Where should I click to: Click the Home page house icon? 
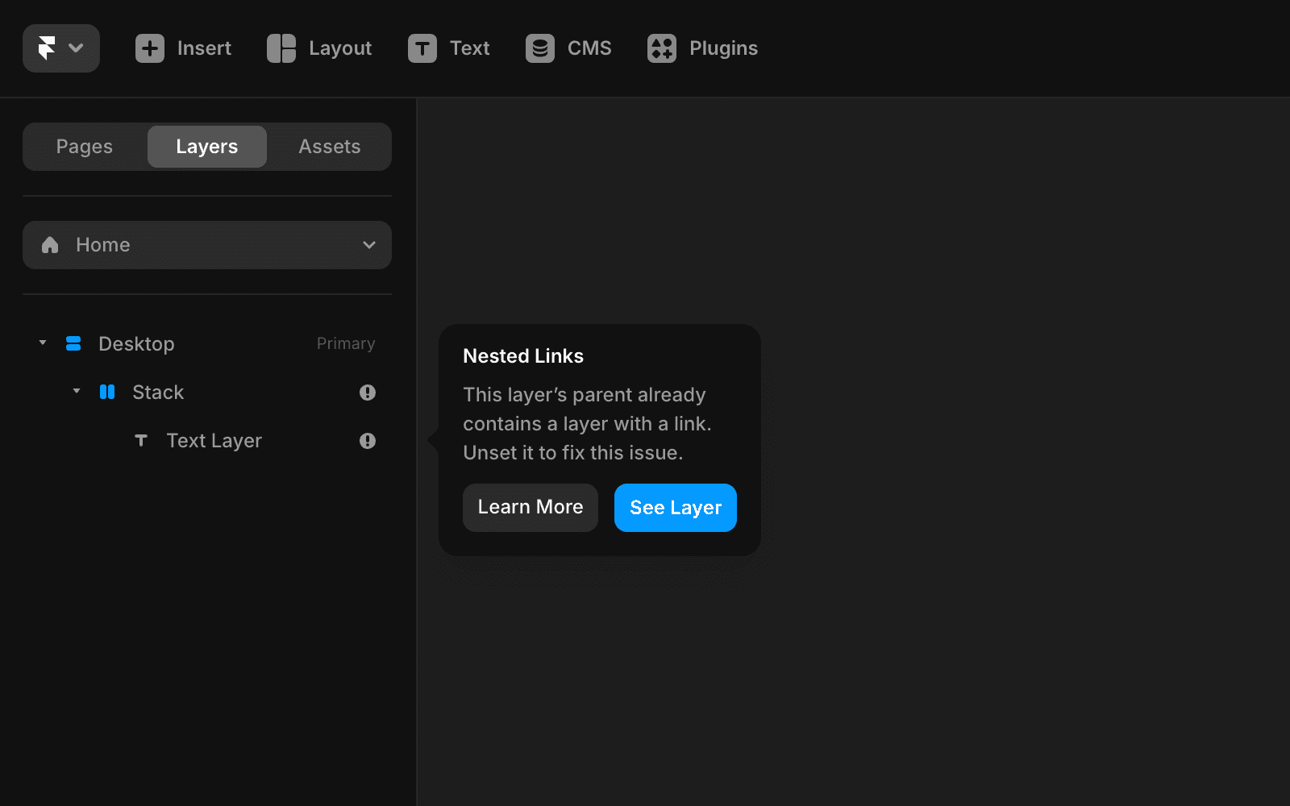pos(50,245)
